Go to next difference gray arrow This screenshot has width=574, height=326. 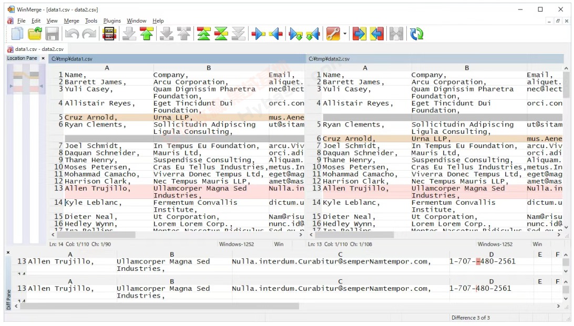tap(129, 34)
